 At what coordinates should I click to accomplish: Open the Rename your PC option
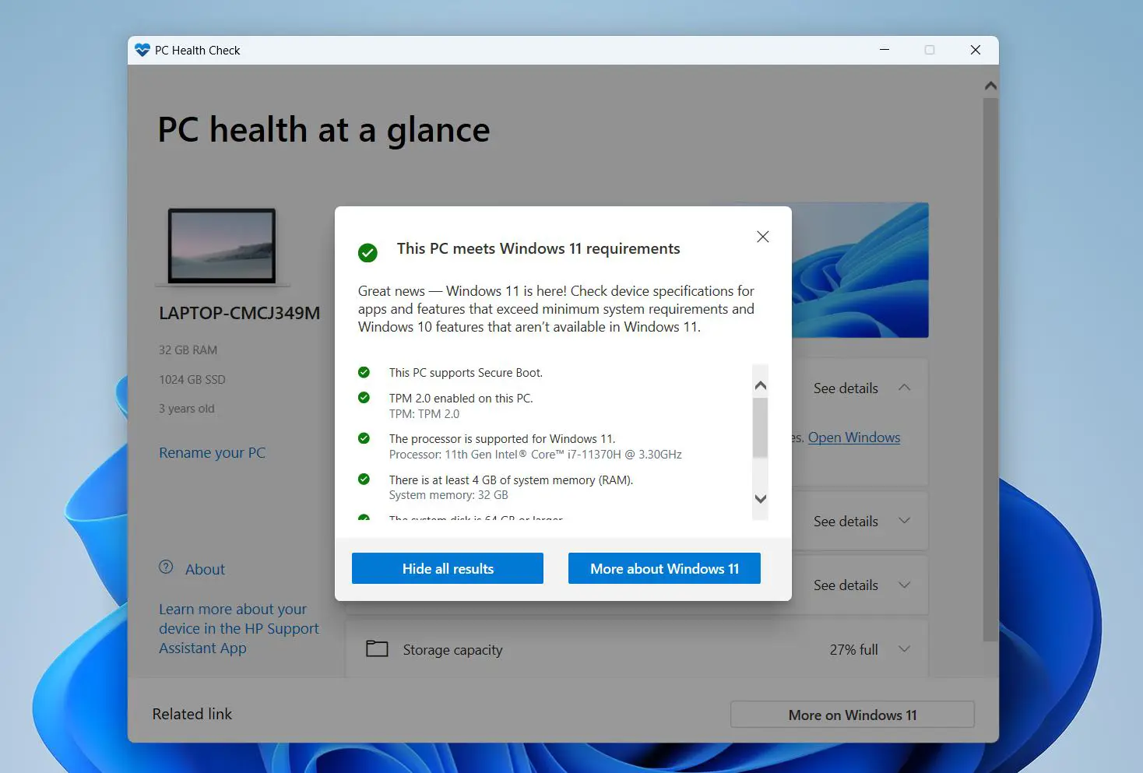point(212,452)
